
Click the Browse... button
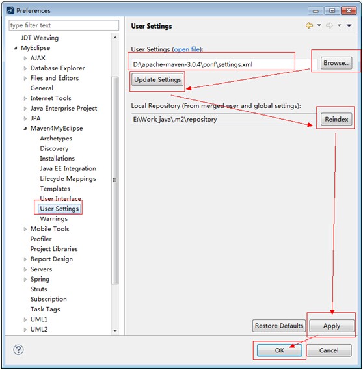[x=336, y=63]
